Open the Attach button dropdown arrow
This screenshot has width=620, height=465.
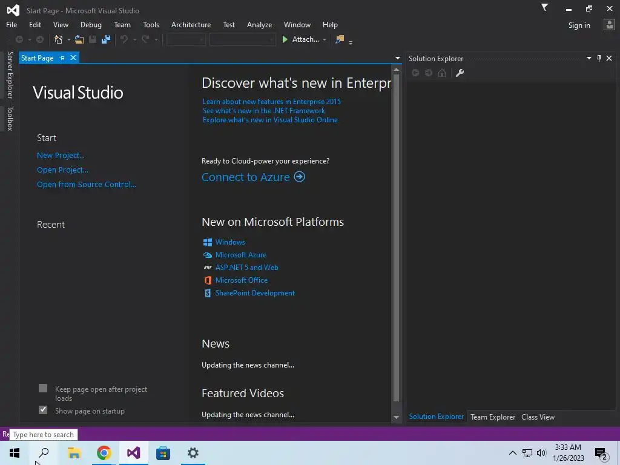325,39
